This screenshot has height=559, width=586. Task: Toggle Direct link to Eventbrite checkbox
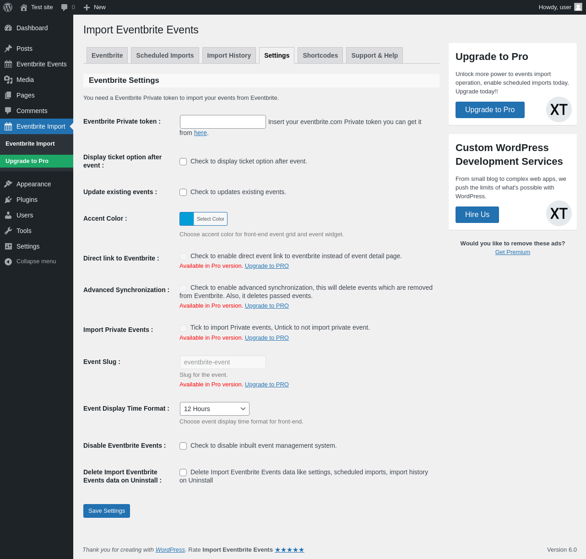(x=183, y=256)
